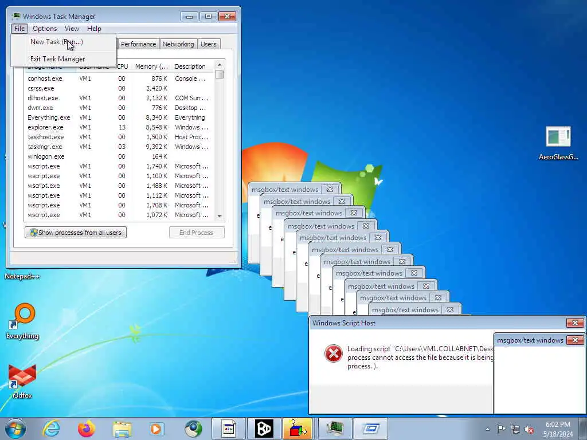The image size is (587, 440).
Task: Click the Windows Script Host title bar
Action: click(438, 323)
